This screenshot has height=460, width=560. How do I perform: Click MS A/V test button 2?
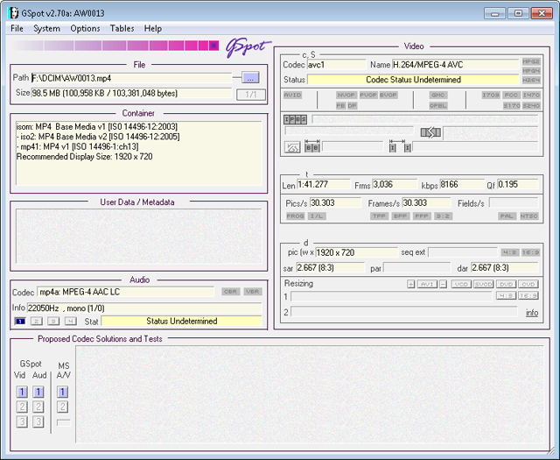pos(62,407)
